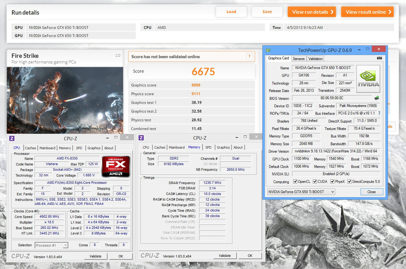406x269 pixels.
Task: Click the CAS# Latency value 10.0 clocks
Action: click(212, 194)
